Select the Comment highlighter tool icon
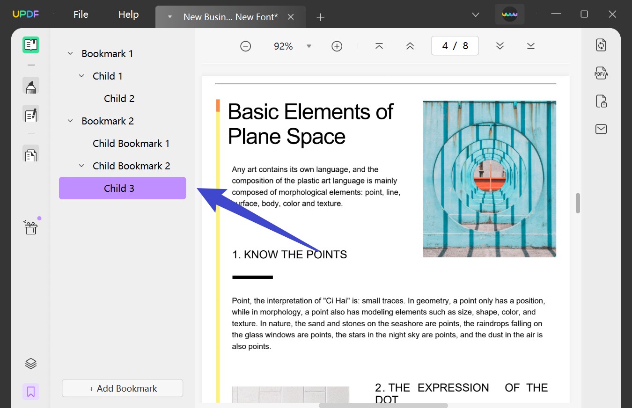Viewport: 632px width, 408px height. click(x=31, y=87)
